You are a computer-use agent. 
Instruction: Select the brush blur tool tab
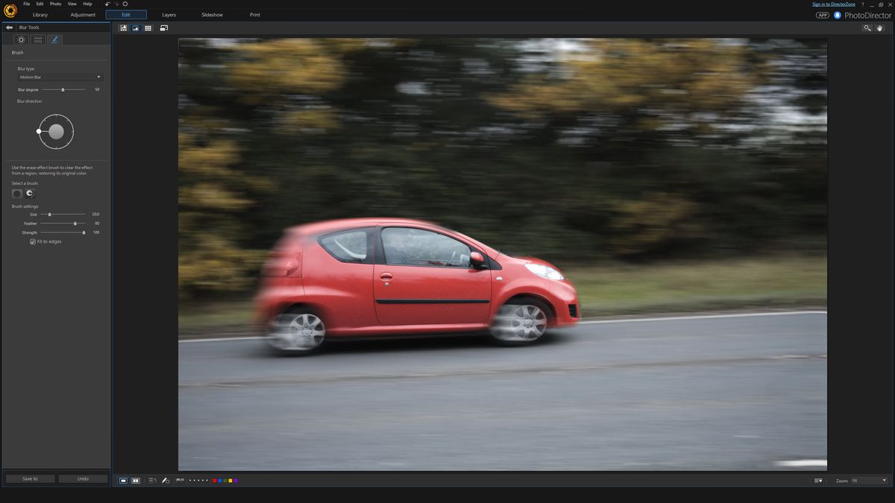pyautogui.click(x=54, y=39)
